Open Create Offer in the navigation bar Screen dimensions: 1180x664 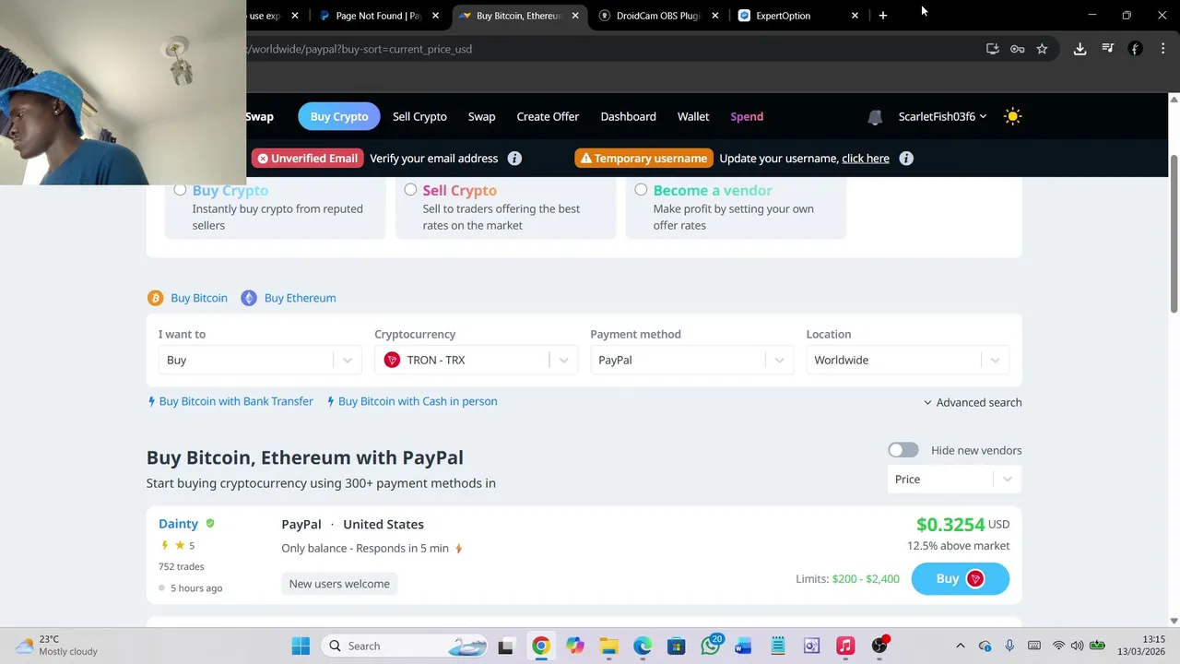pos(548,116)
